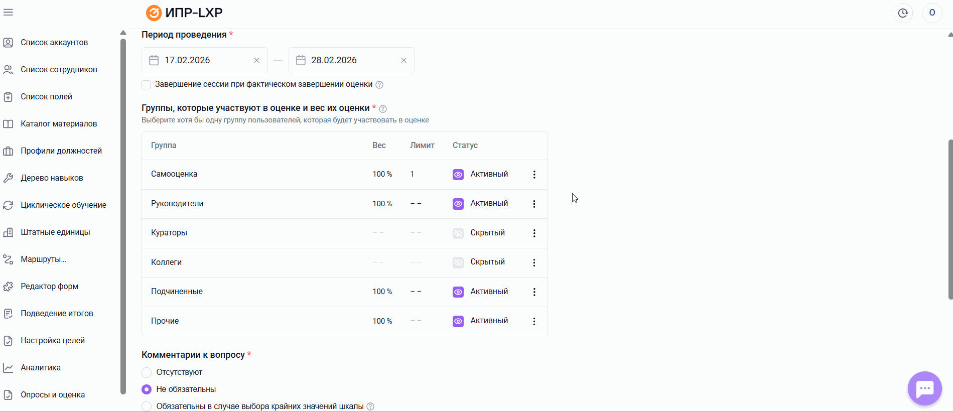This screenshot has width=953, height=412.
Task: Open user profile avatar in header
Action: [932, 13]
